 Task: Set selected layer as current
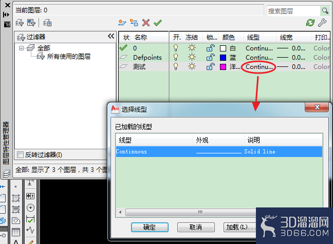click(158, 23)
